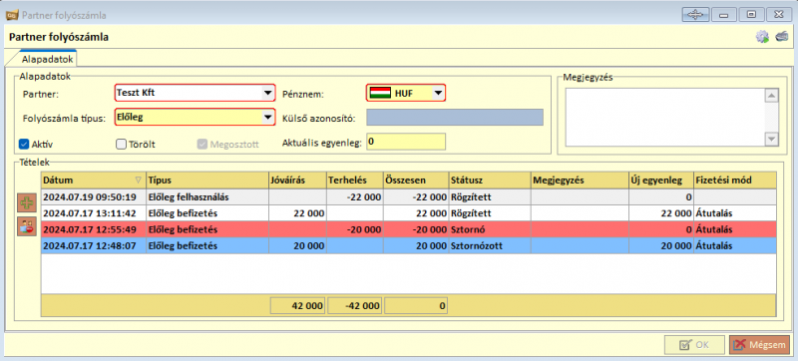Select the 2024.07.17 13:11:42 row
Image resolution: width=798 pixels, height=361 pixels.
[x=409, y=213]
